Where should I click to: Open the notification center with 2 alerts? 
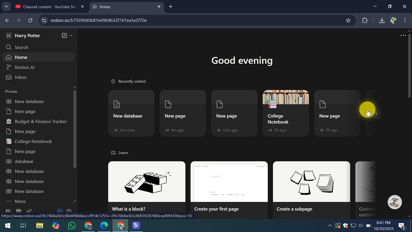coord(402,226)
